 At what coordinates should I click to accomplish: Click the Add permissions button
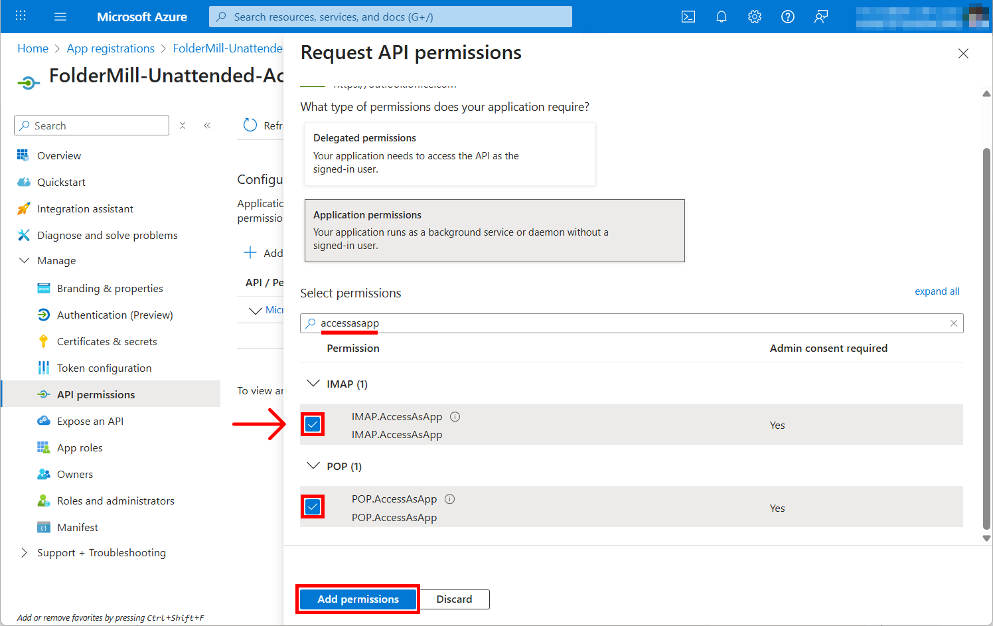point(358,599)
